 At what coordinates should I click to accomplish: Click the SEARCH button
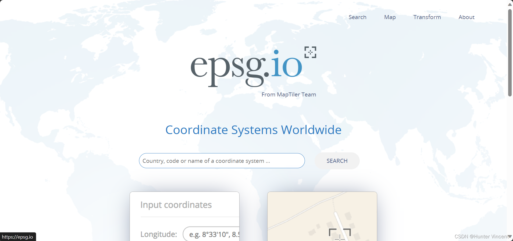[337, 161]
